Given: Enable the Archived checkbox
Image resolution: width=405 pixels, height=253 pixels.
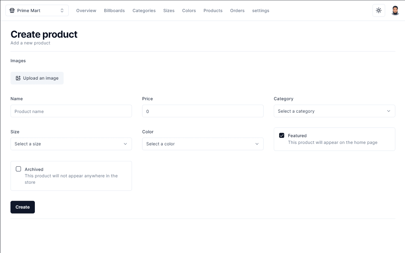Looking at the screenshot, I should [x=18, y=169].
